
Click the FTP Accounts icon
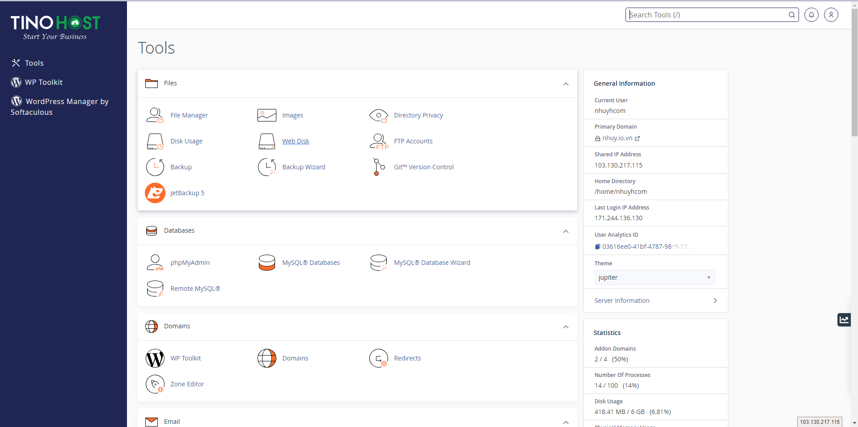coord(379,141)
